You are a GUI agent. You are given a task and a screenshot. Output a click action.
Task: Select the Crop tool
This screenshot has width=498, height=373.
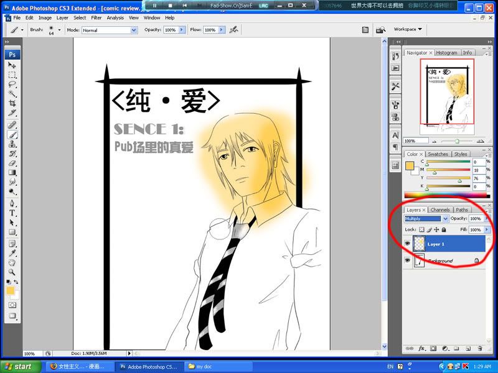point(12,104)
